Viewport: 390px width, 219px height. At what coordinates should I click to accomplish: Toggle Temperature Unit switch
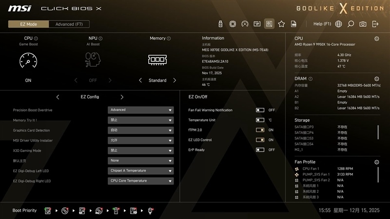click(x=260, y=120)
